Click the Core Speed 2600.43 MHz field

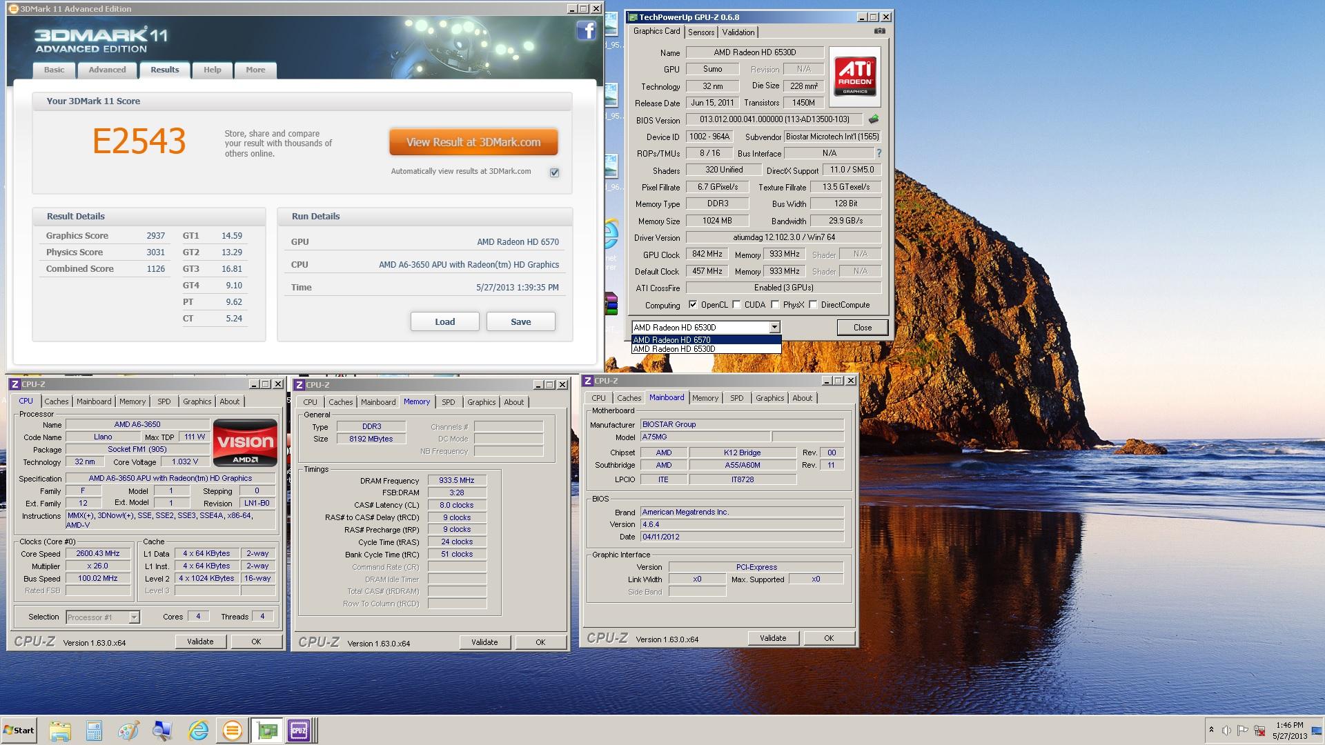(x=98, y=553)
